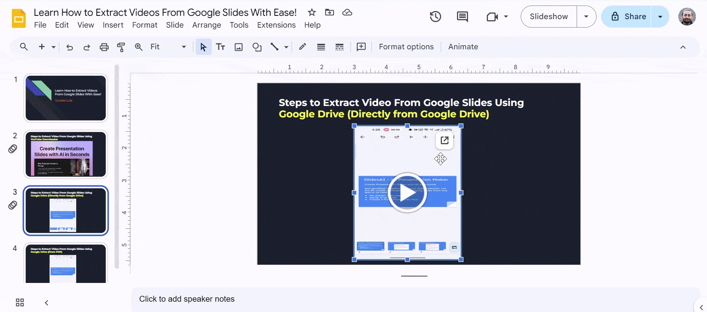
Task: Open Slideshow options dropdown arrow
Action: [x=586, y=17]
